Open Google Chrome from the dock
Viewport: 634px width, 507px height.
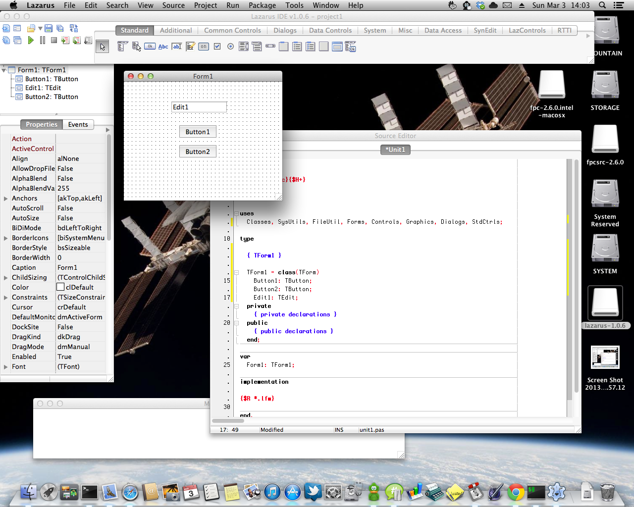pyautogui.click(x=516, y=492)
